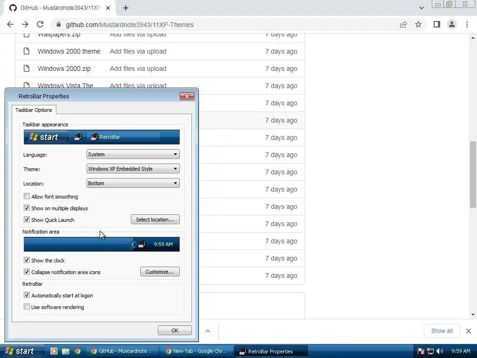This screenshot has width=477, height=358.
Task: Click scrollbar down arrow in Chrome
Action: (473, 315)
